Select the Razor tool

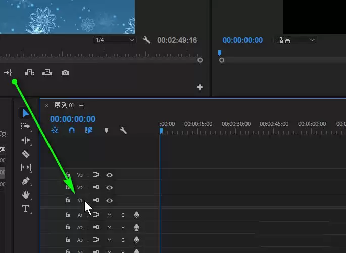[26, 154]
